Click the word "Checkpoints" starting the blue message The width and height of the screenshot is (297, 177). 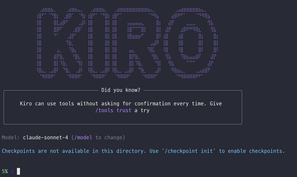point(18,151)
